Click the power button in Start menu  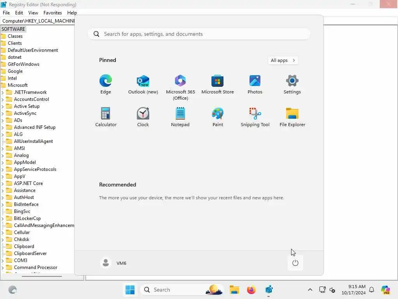295,263
